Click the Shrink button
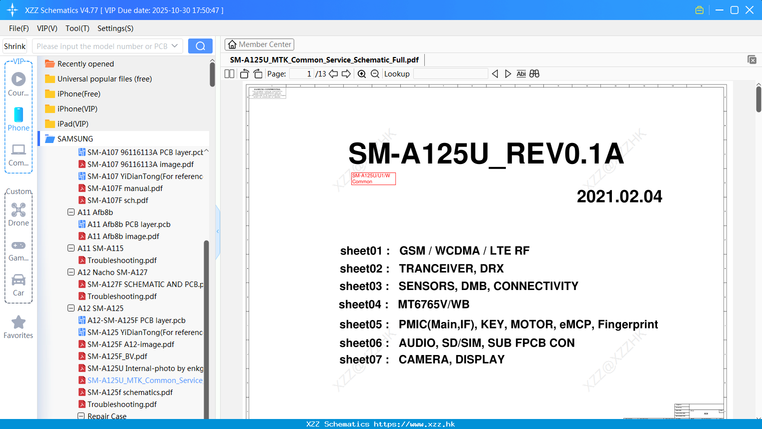The height and width of the screenshot is (429, 762). pyautogui.click(x=15, y=46)
